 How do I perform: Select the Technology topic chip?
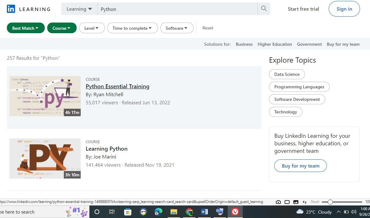pos(286,112)
